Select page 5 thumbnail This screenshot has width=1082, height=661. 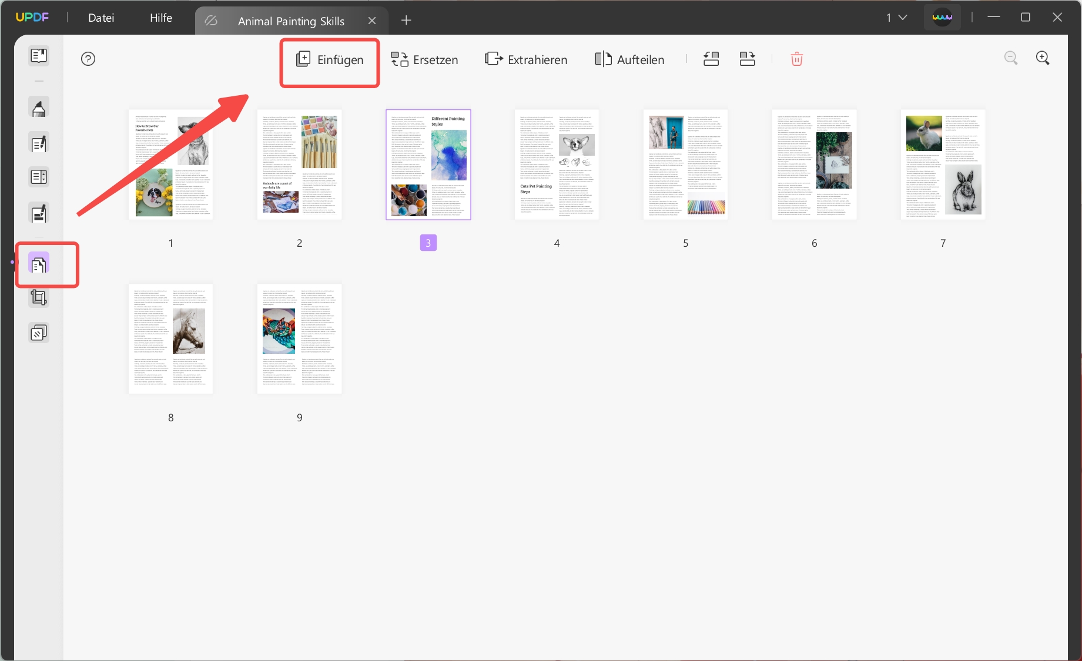686,165
